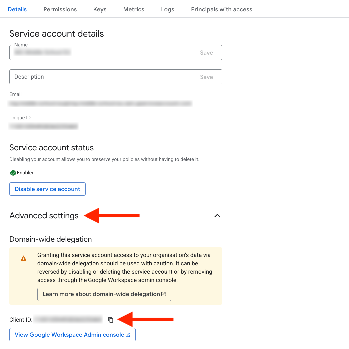Click the orange warning triangle icon
This screenshot has width=349, height=349.
23,258
